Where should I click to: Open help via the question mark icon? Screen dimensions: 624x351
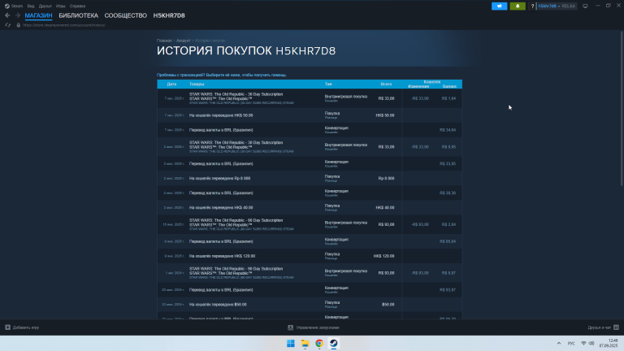click(x=532, y=6)
